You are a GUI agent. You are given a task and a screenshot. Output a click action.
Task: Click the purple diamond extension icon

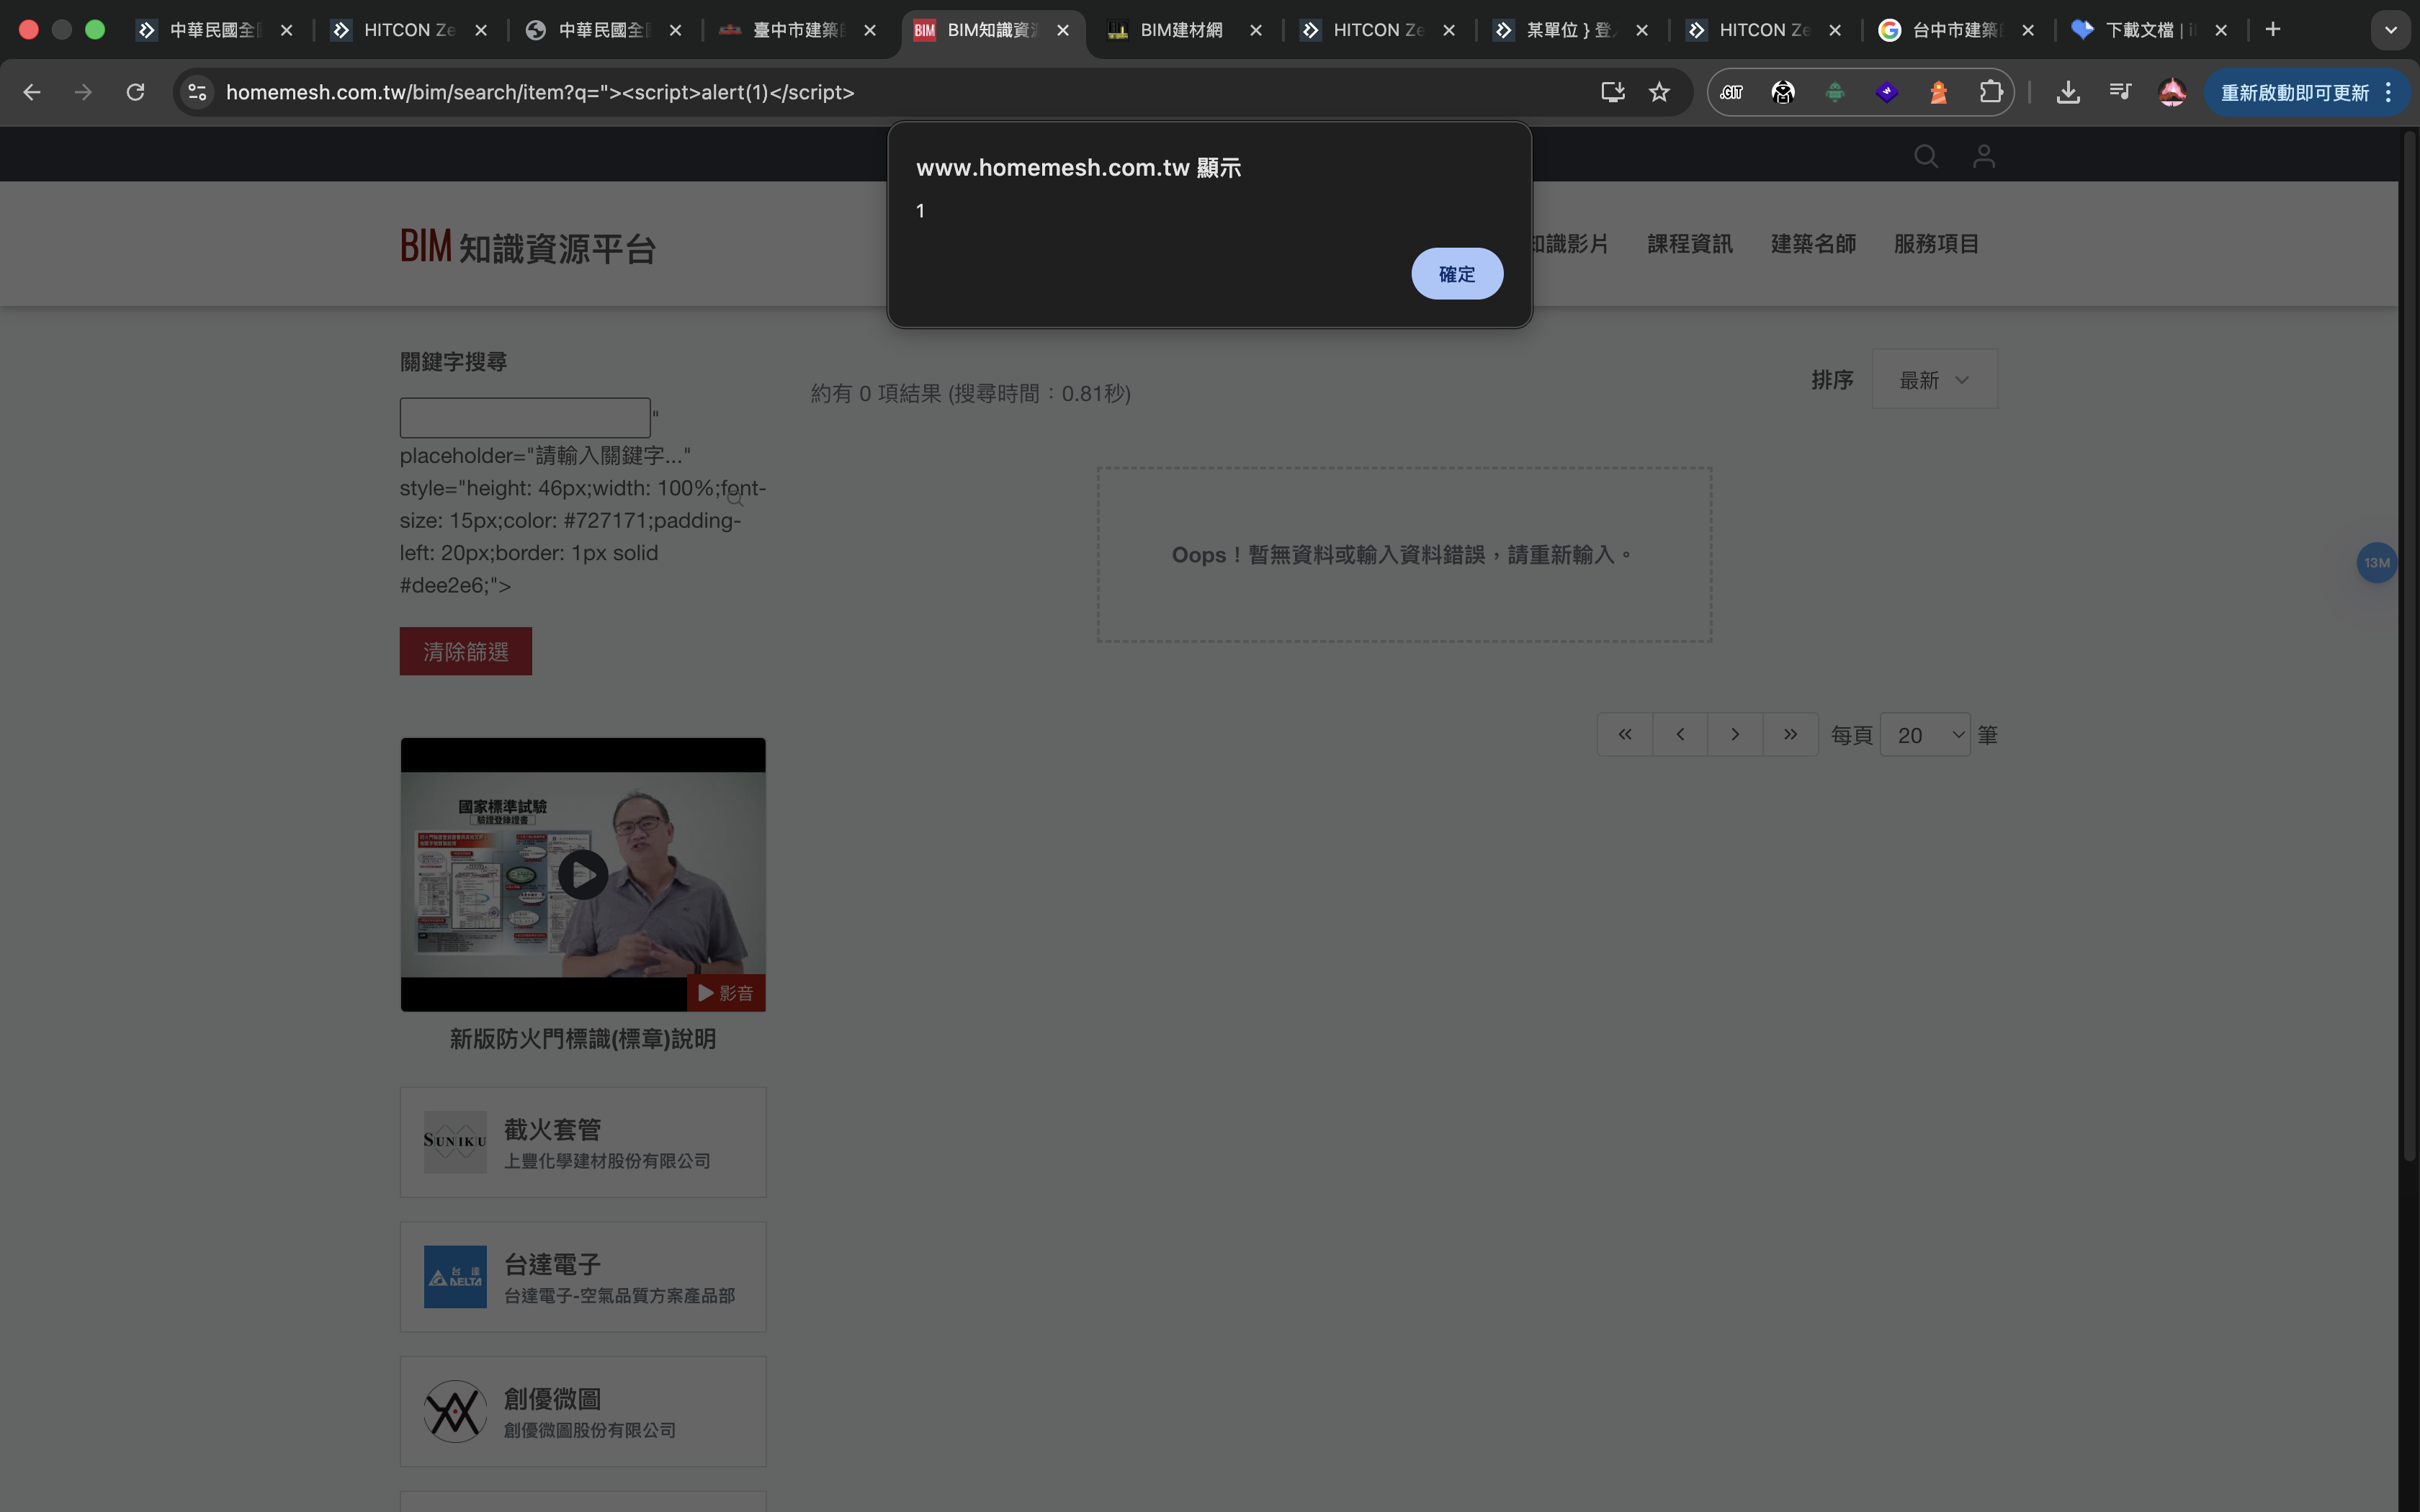tap(1886, 92)
